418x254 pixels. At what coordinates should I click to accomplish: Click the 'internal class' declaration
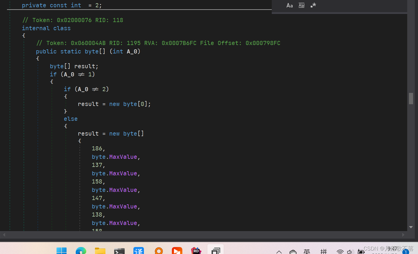[x=46, y=28]
